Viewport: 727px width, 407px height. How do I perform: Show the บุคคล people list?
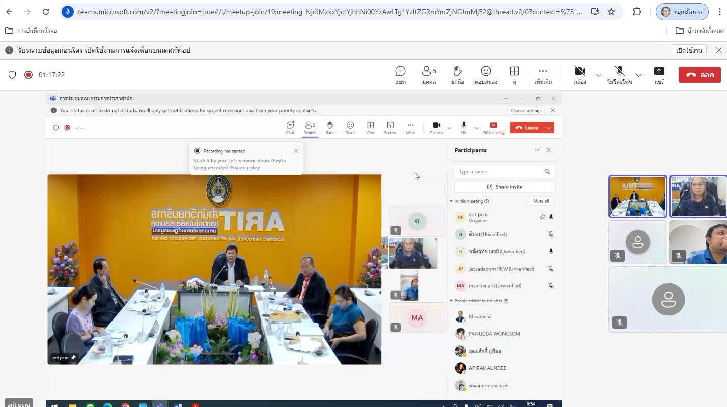click(429, 75)
